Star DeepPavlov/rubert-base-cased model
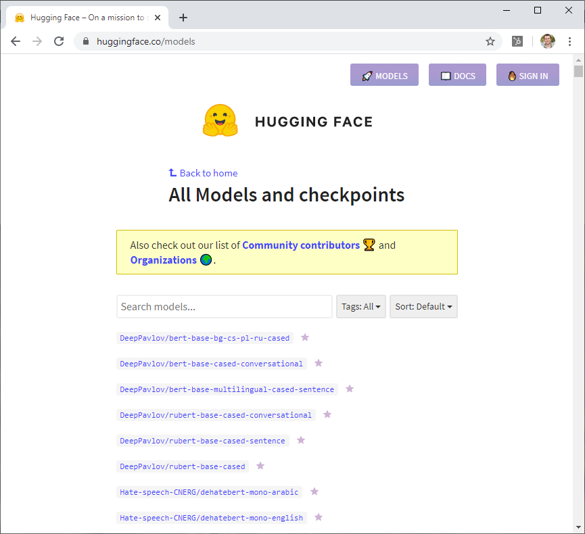The height and width of the screenshot is (534, 585). click(260, 466)
